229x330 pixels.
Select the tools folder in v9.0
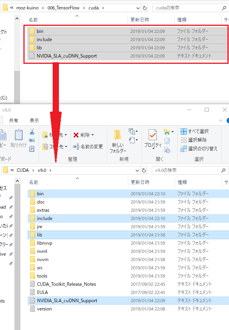click(128, 276)
